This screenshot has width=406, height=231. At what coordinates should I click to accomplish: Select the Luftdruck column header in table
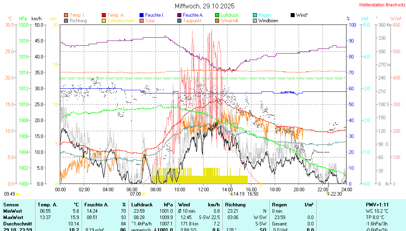tap(142, 204)
